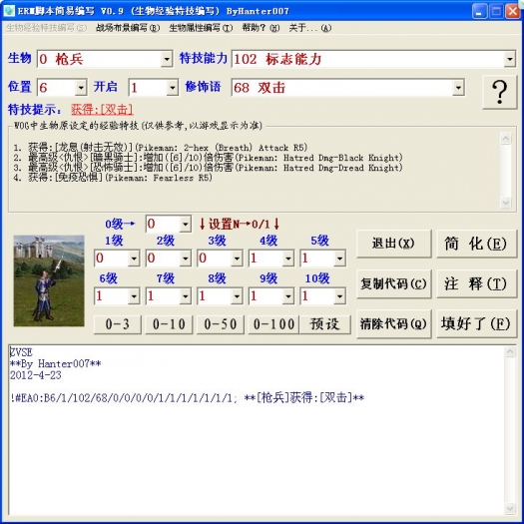Click the large question mark help button
Image resolution: width=524 pixels, height=524 pixels.
(500, 92)
